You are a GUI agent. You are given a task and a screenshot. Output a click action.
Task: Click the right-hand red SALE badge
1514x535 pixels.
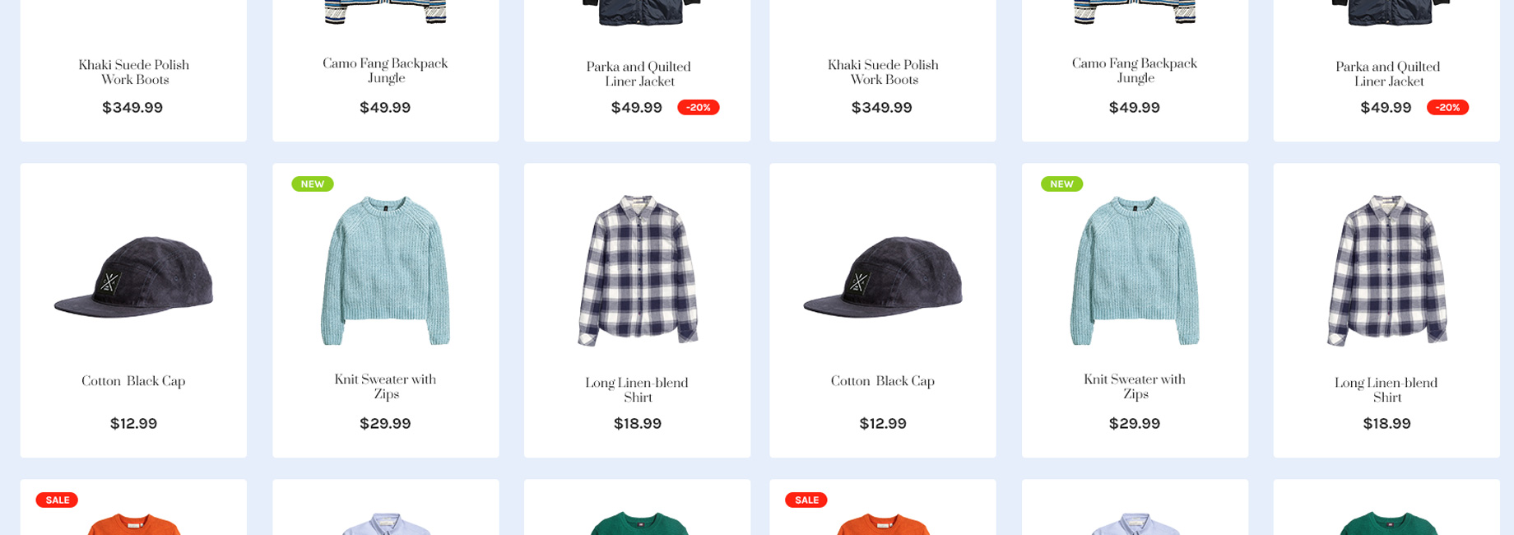806,500
